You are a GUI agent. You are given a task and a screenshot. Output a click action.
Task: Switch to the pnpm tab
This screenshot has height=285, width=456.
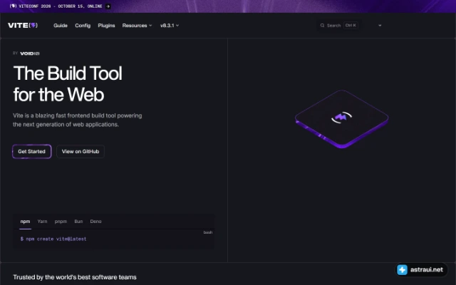pyautogui.click(x=61, y=222)
